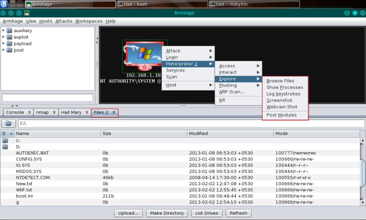This screenshot has width=366, height=220.
Task: Sort files by Mode column header
Action: pos(317,133)
